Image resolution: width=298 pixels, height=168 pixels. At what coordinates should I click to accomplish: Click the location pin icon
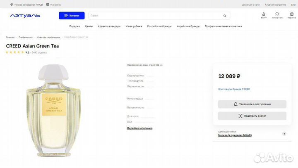coord(12,5)
